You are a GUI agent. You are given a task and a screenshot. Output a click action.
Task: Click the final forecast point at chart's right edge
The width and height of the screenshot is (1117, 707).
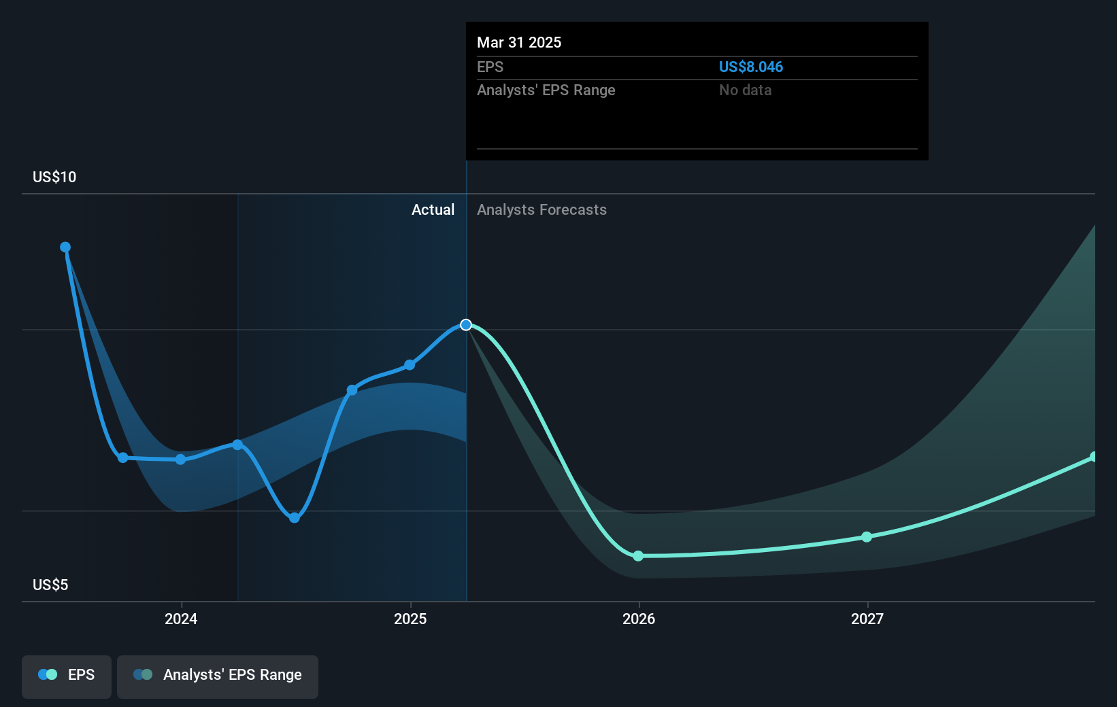[x=1094, y=457]
